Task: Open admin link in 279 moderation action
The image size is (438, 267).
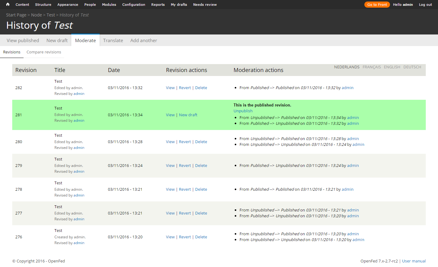Action: (x=353, y=166)
